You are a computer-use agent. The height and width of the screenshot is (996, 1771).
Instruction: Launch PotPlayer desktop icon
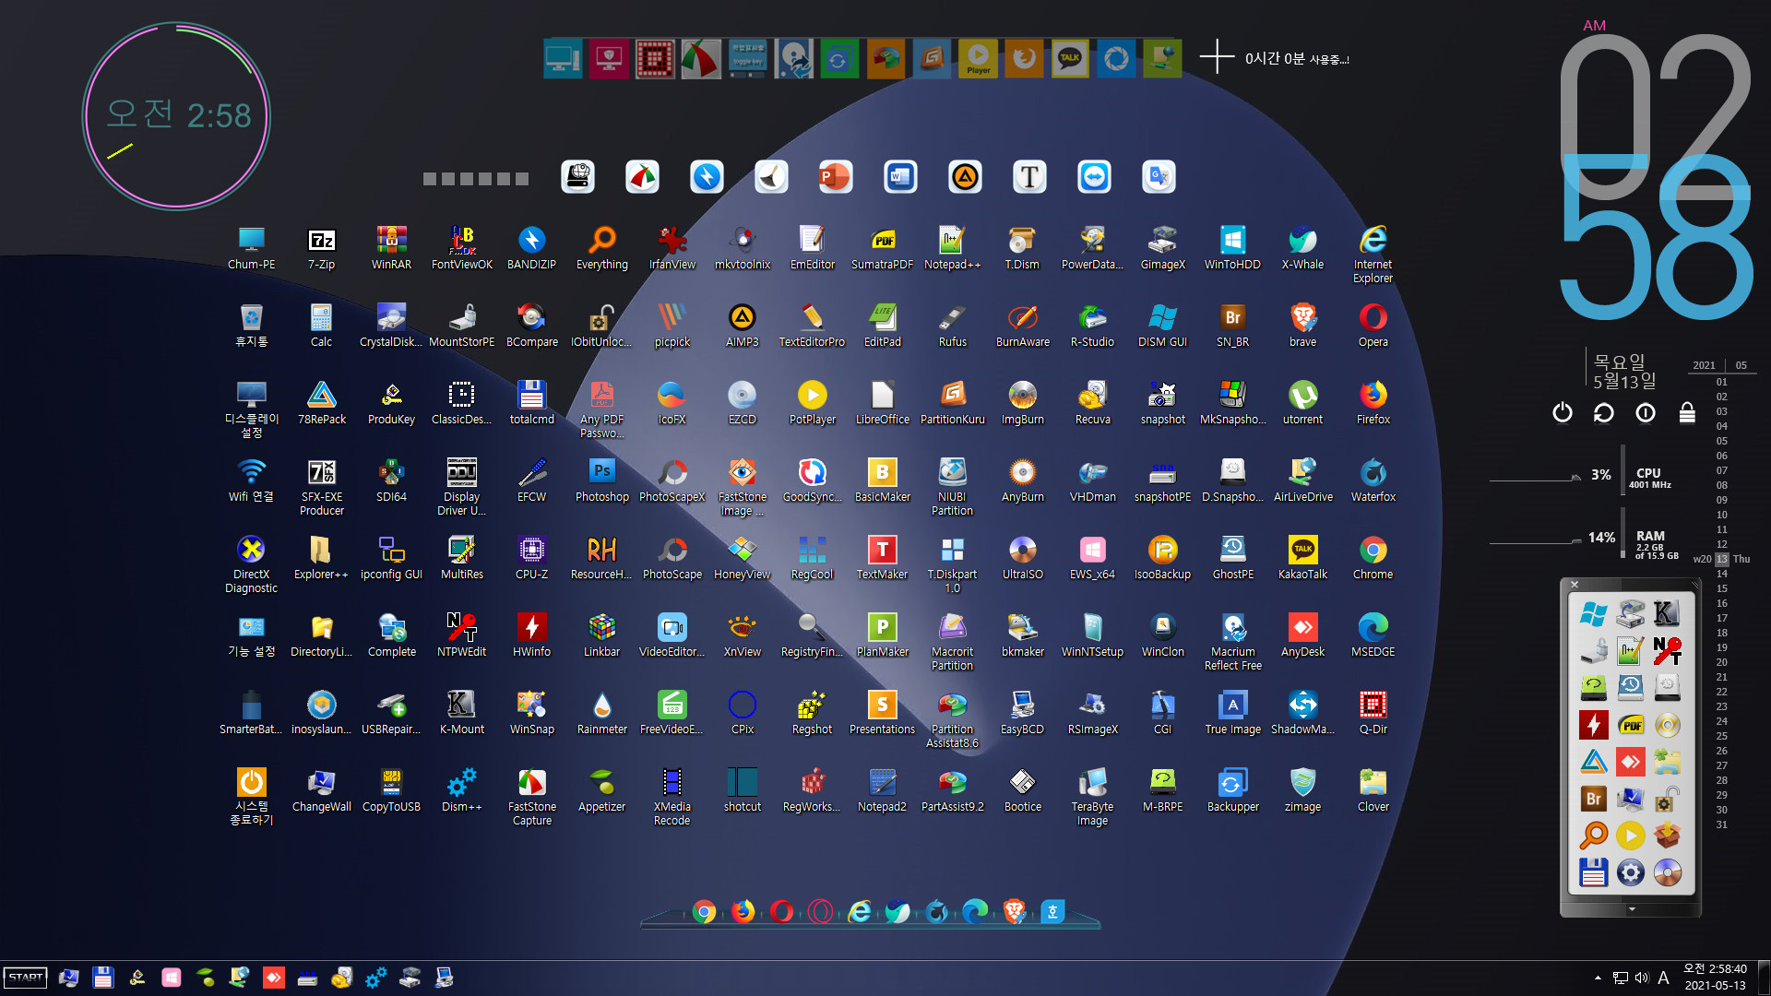coord(812,402)
